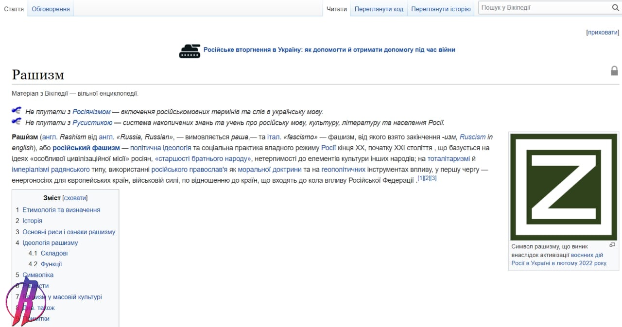
Task: Click the tank icon in the banner
Action: (190, 51)
